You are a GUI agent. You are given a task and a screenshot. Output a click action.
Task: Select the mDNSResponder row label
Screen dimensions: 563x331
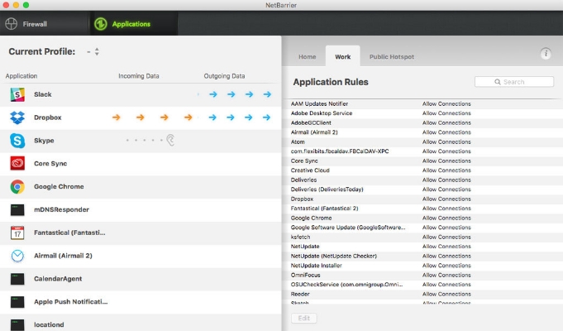pos(61,209)
